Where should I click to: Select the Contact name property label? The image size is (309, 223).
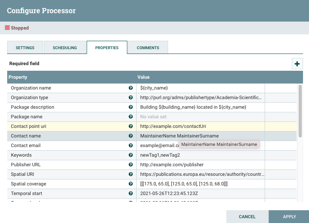[x=26, y=136]
